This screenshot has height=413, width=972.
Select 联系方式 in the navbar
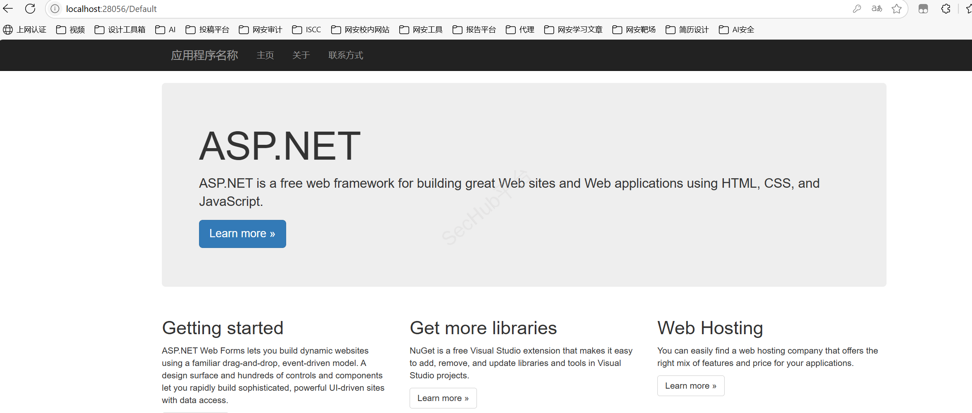tap(346, 55)
